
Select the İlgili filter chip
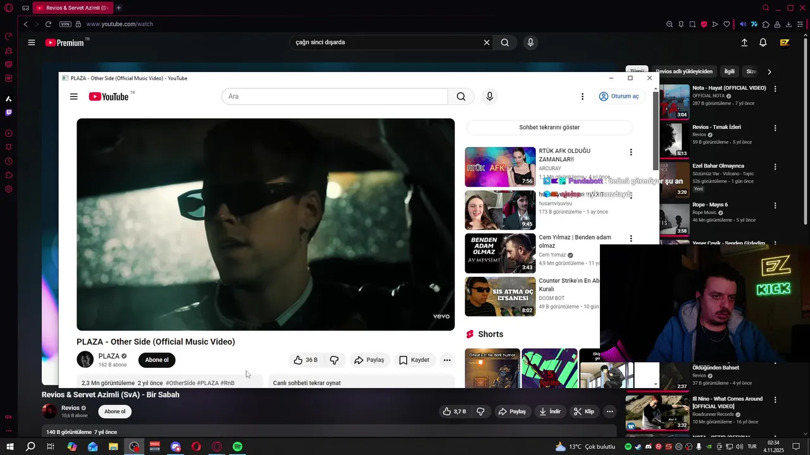click(730, 71)
